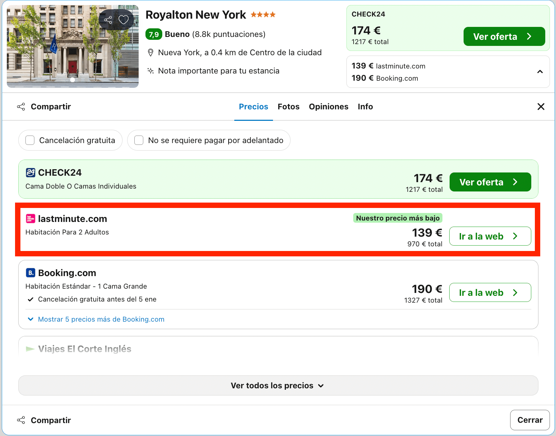The height and width of the screenshot is (436, 556).
Task: Switch to the Precios tab
Action: (254, 106)
